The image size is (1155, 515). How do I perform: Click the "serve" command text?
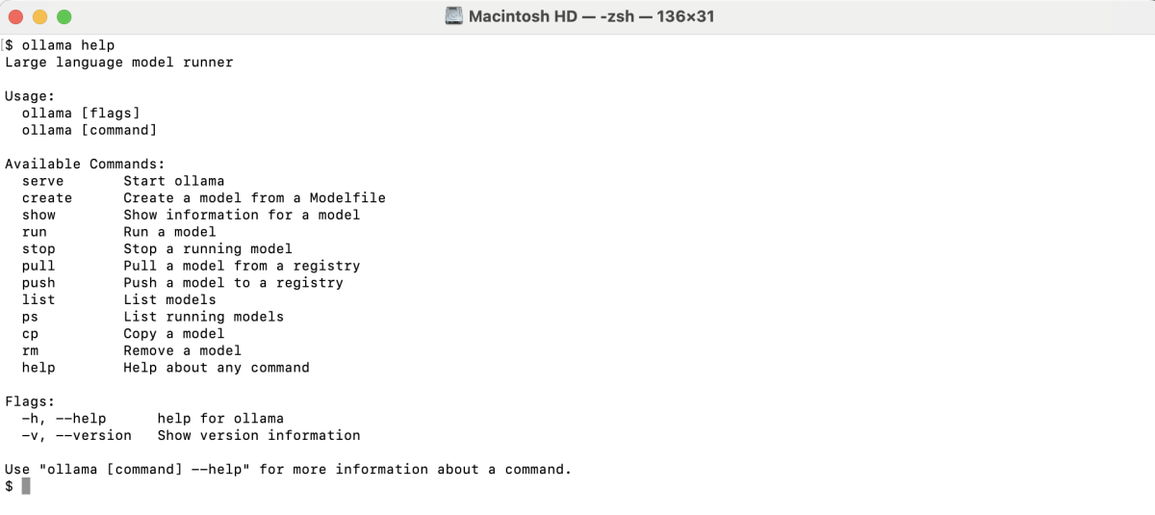coord(43,181)
